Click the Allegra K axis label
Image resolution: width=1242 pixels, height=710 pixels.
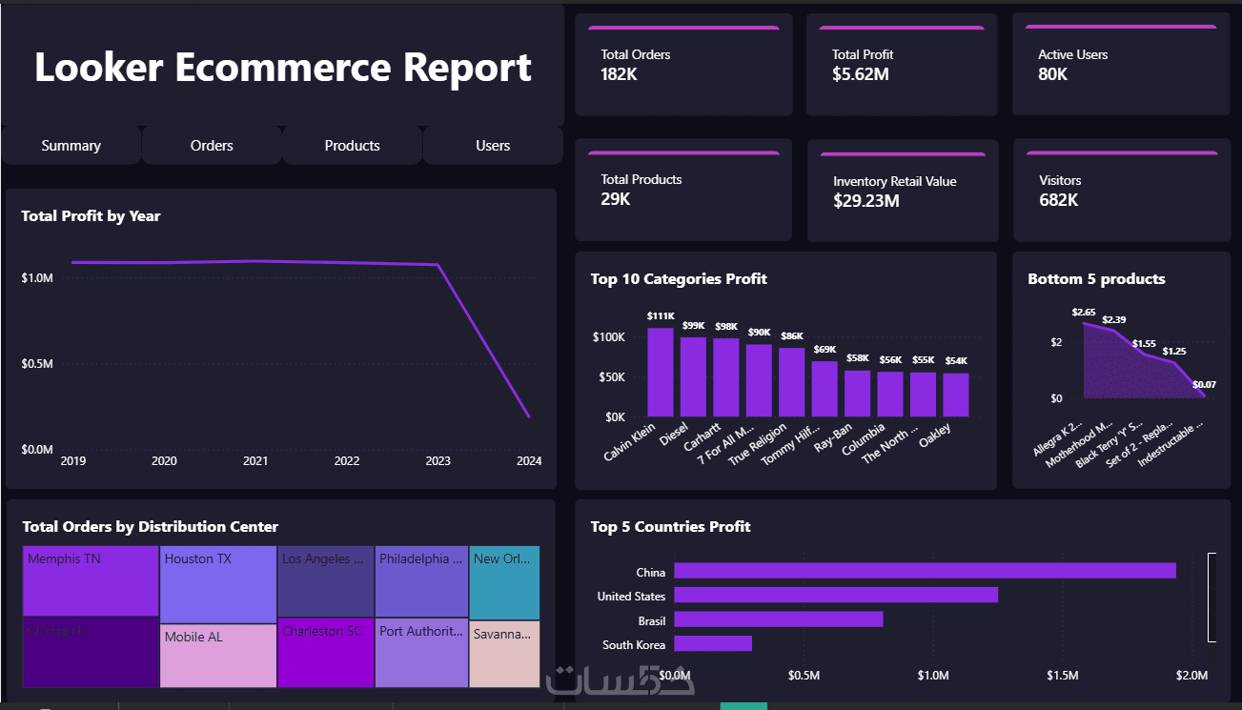(x=1057, y=439)
